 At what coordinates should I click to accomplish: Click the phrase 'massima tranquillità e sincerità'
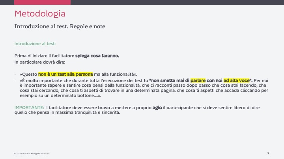point(88,113)
